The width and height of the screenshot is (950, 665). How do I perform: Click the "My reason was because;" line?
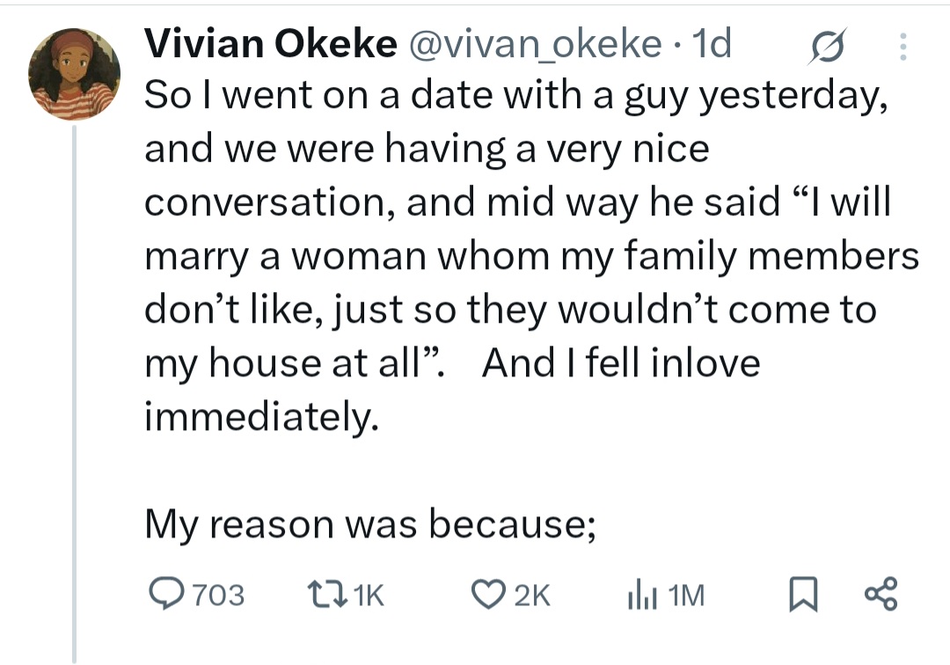click(x=371, y=524)
